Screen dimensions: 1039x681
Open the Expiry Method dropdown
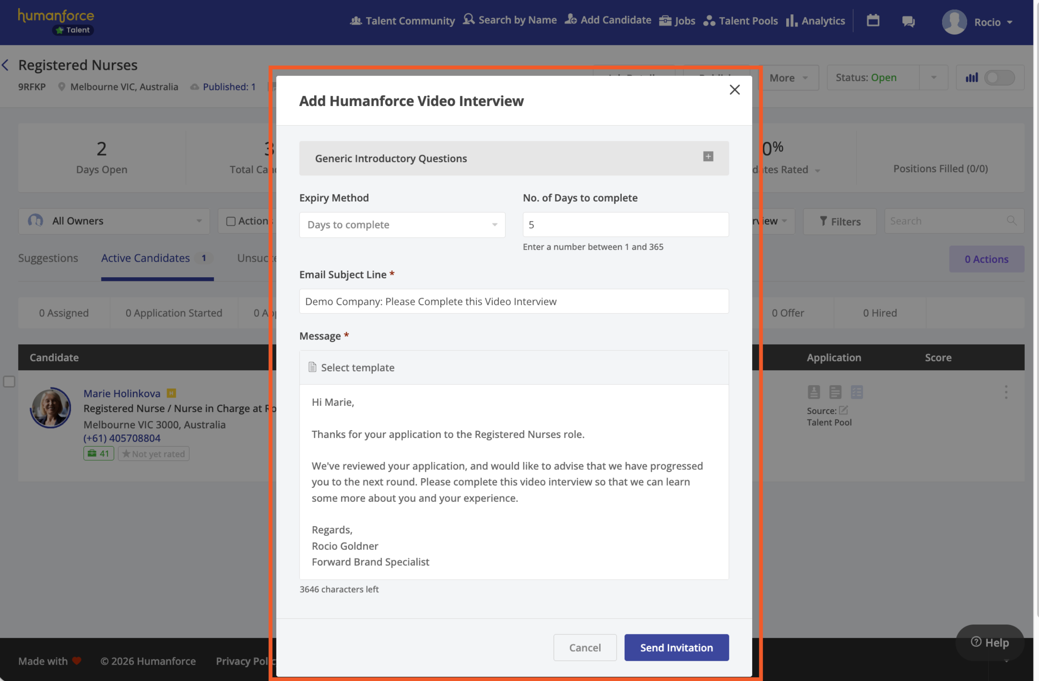tap(402, 225)
